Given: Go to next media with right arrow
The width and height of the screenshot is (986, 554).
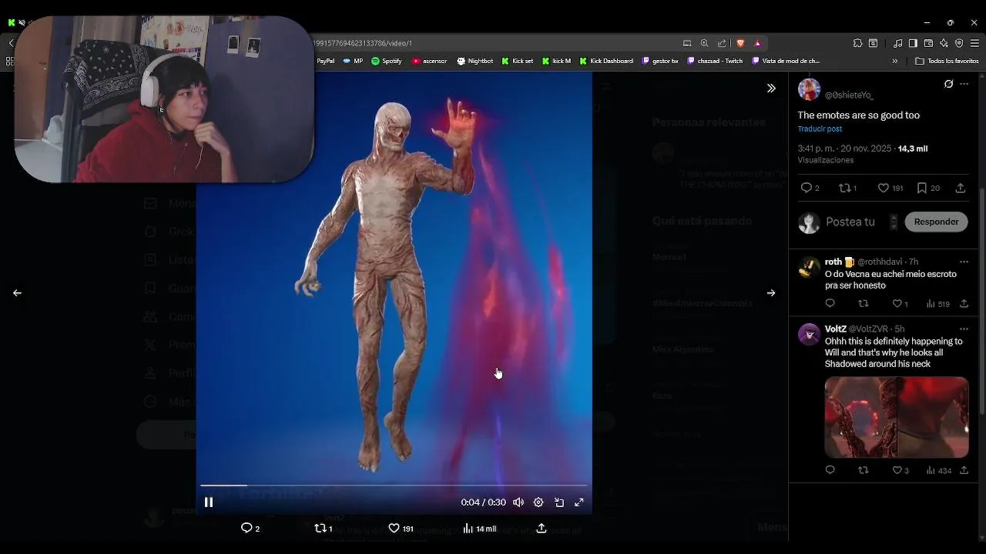Looking at the screenshot, I should click(771, 292).
